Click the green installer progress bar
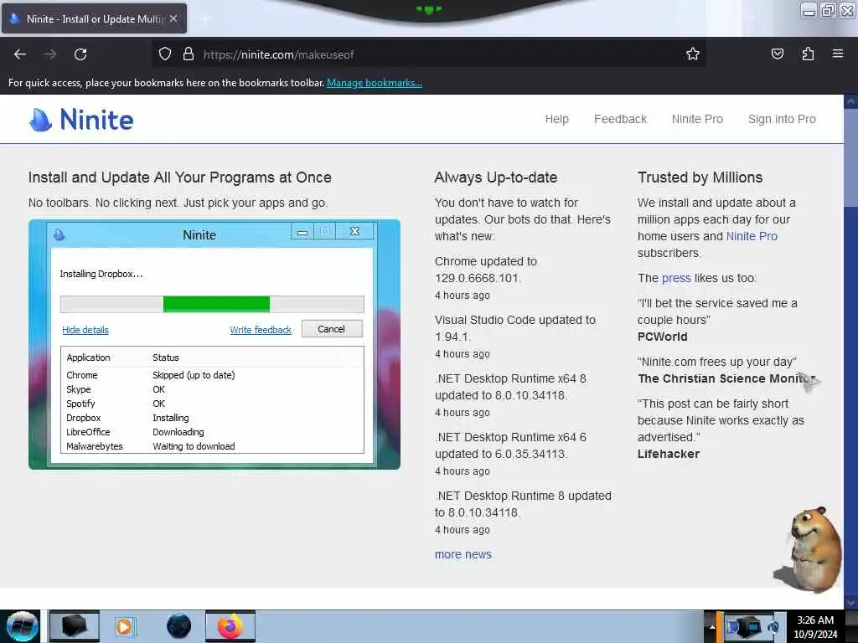This screenshot has height=643, width=858. (x=216, y=304)
